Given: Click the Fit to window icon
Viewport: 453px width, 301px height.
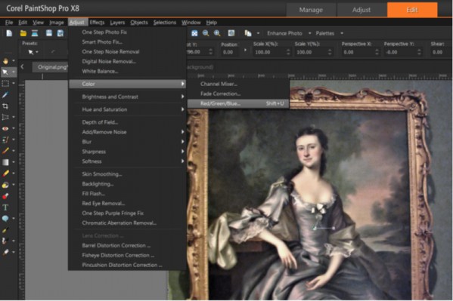Looking at the screenshot, I should [x=194, y=33].
